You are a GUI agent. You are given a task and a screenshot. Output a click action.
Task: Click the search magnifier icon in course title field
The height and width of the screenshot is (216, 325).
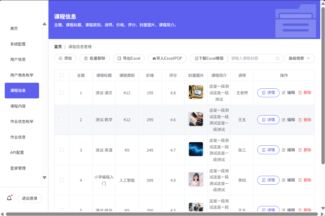277,59
